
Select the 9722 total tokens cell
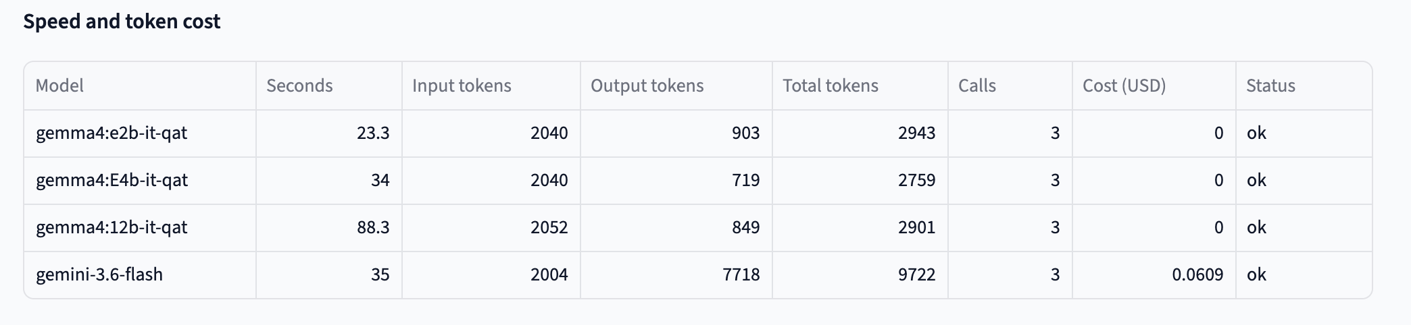(x=860, y=275)
